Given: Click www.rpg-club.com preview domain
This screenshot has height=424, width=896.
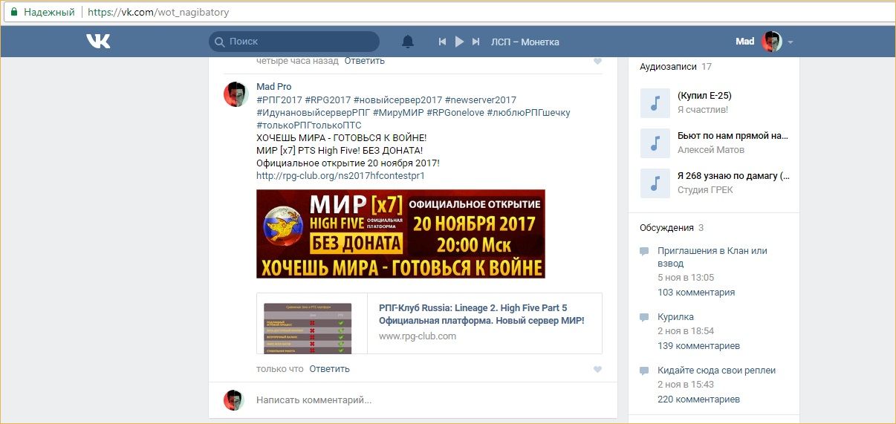Looking at the screenshot, I should click(418, 336).
